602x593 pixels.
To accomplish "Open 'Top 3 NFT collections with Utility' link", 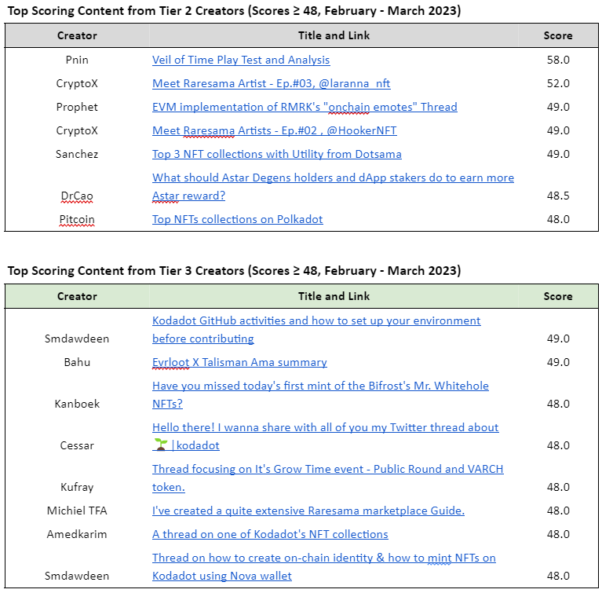I will pyautogui.click(x=277, y=154).
